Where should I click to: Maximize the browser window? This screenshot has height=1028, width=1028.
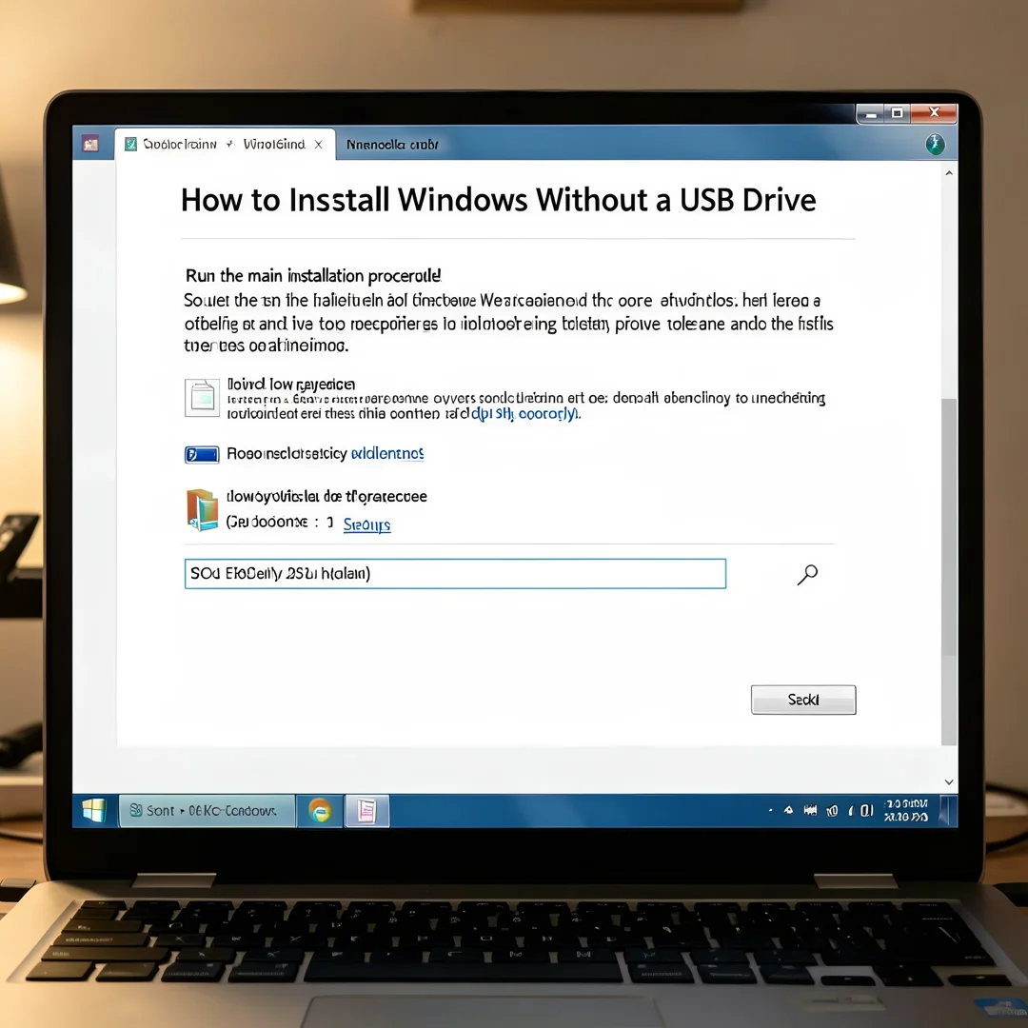point(898,112)
